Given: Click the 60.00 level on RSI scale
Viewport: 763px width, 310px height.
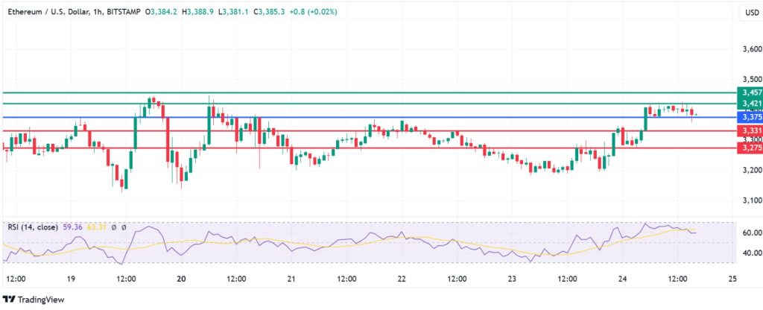Looking at the screenshot, I should (x=749, y=232).
